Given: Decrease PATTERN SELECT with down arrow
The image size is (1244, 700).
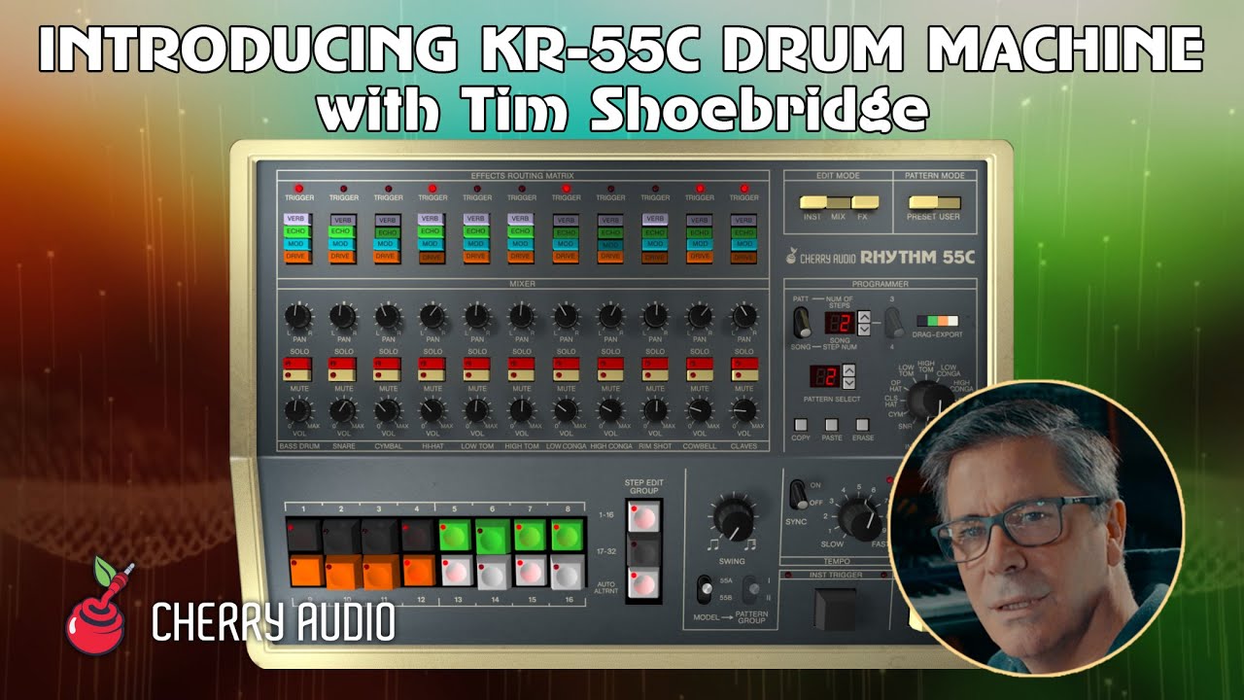Looking at the screenshot, I should click(x=847, y=382).
